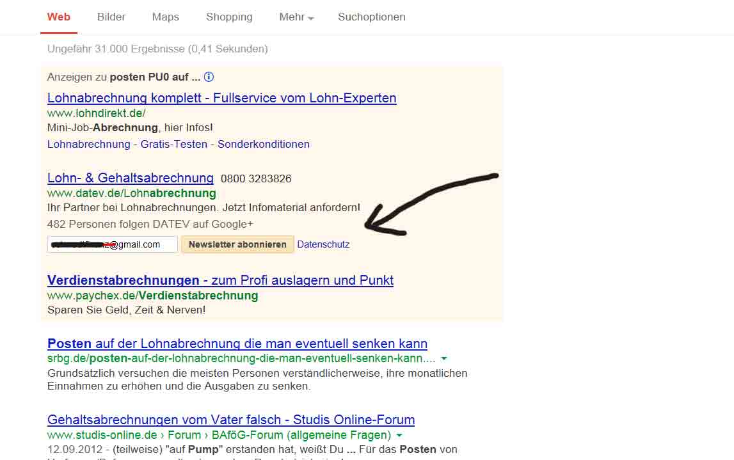Viewport: 734px width, 460px height.
Task: Open the Sonderkonditionen sitelink
Action: click(264, 144)
